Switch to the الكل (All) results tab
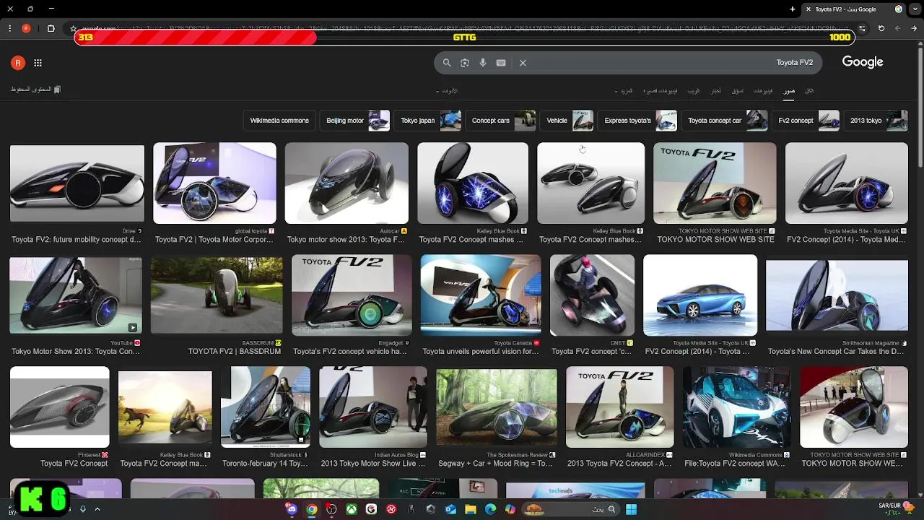This screenshot has width=924, height=520. point(809,91)
